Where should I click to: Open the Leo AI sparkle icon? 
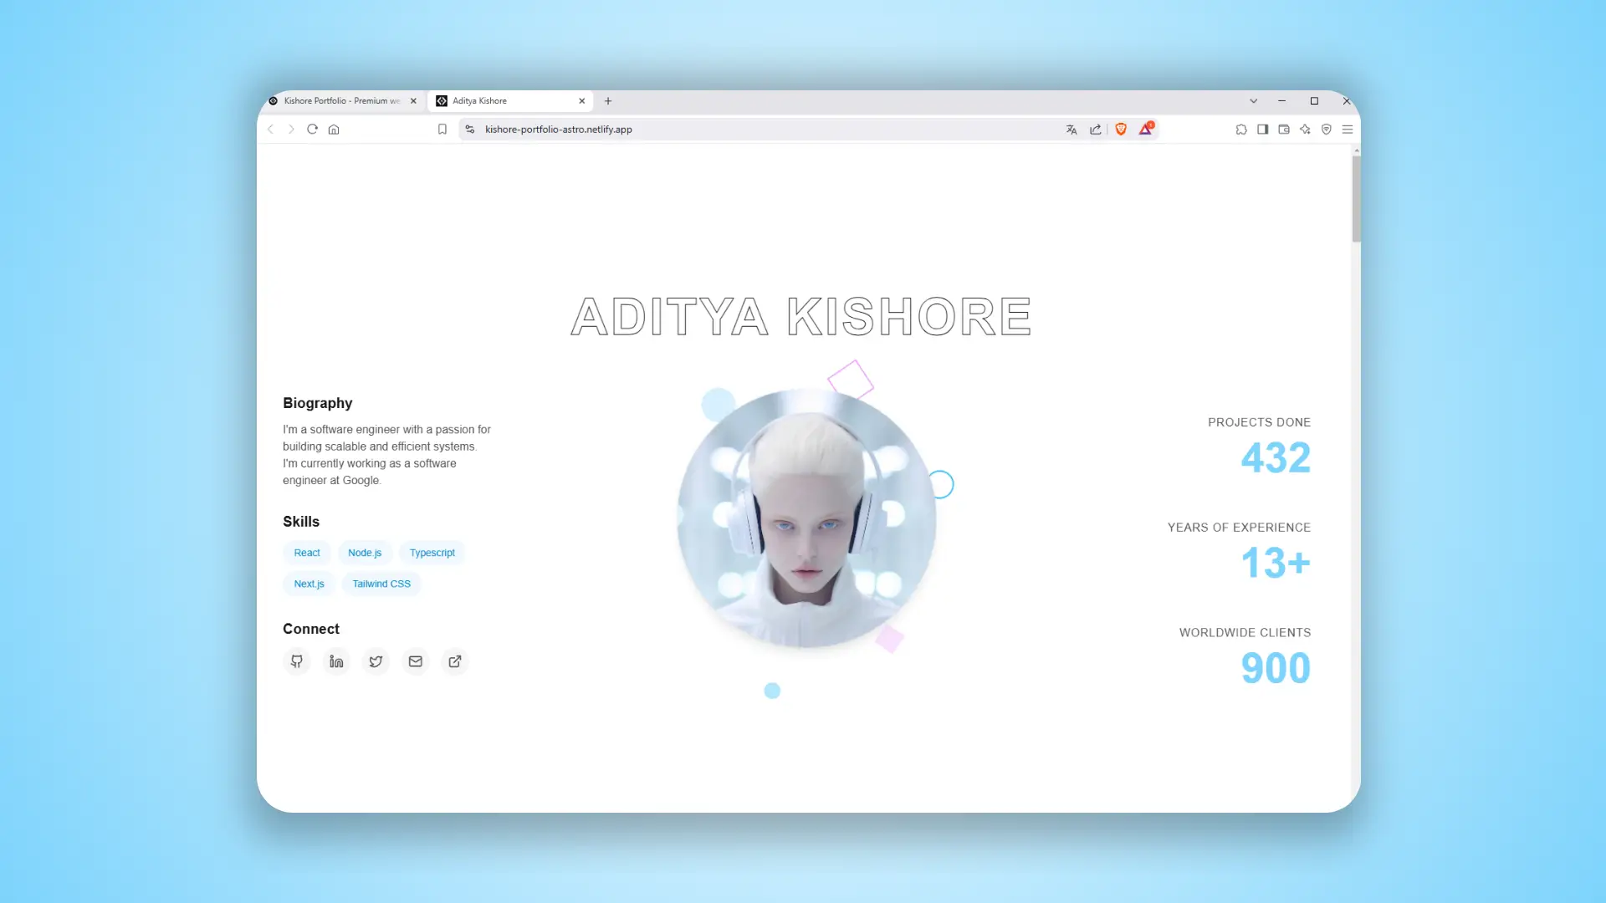(1305, 130)
